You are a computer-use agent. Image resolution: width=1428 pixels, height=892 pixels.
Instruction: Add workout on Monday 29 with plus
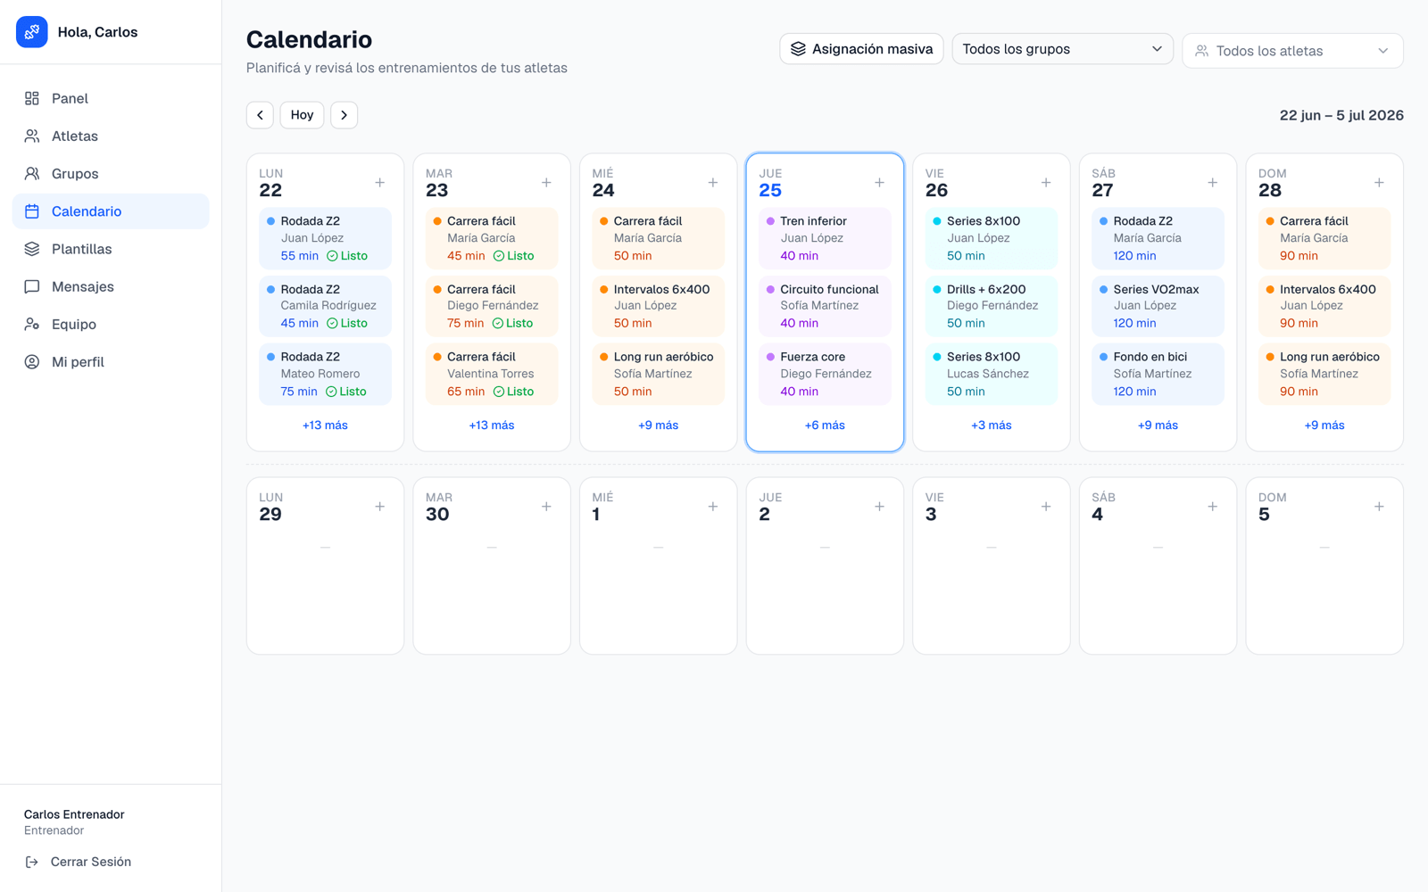[380, 507]
